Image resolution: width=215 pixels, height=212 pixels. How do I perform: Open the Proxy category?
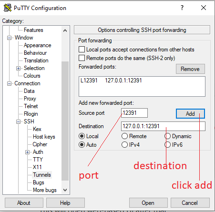coord(30,99)
